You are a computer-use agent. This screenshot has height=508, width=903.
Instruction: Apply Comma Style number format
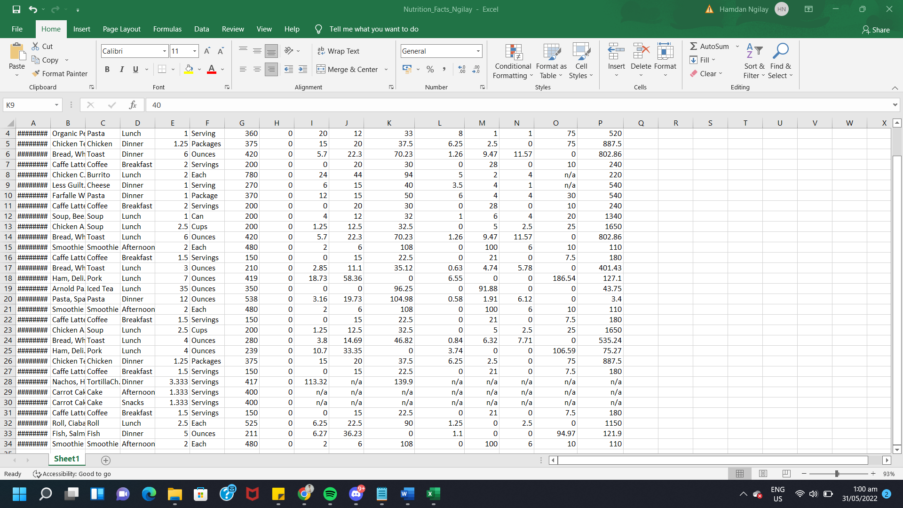click(x=444, y=69)
